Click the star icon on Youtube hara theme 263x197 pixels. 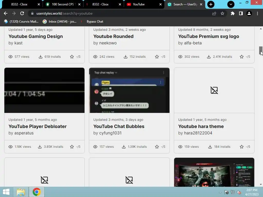242,147
